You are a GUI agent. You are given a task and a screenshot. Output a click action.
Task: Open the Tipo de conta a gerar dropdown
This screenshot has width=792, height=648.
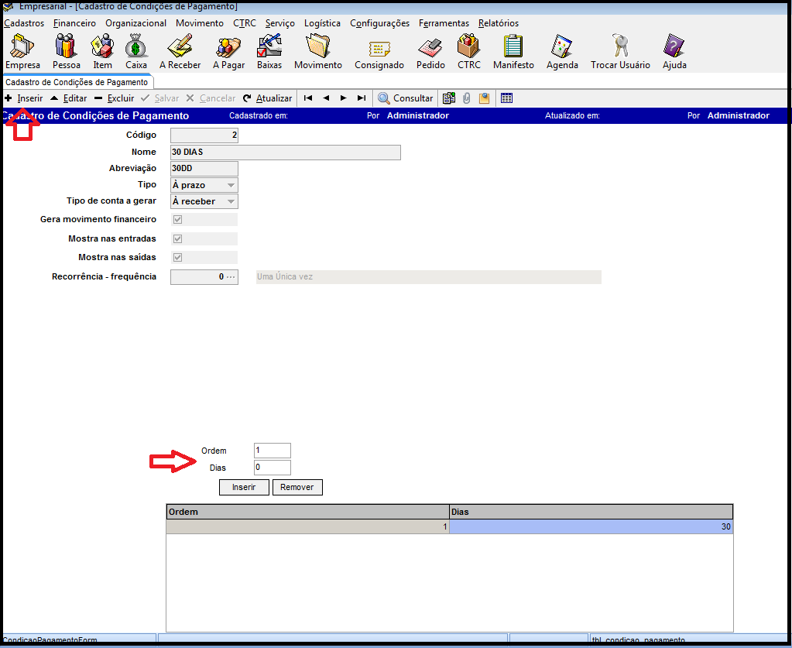(x=231, y=202)
